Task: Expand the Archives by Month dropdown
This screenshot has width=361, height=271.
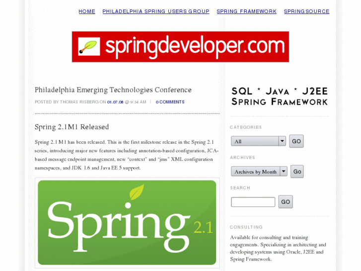Action: coord(259,172)
